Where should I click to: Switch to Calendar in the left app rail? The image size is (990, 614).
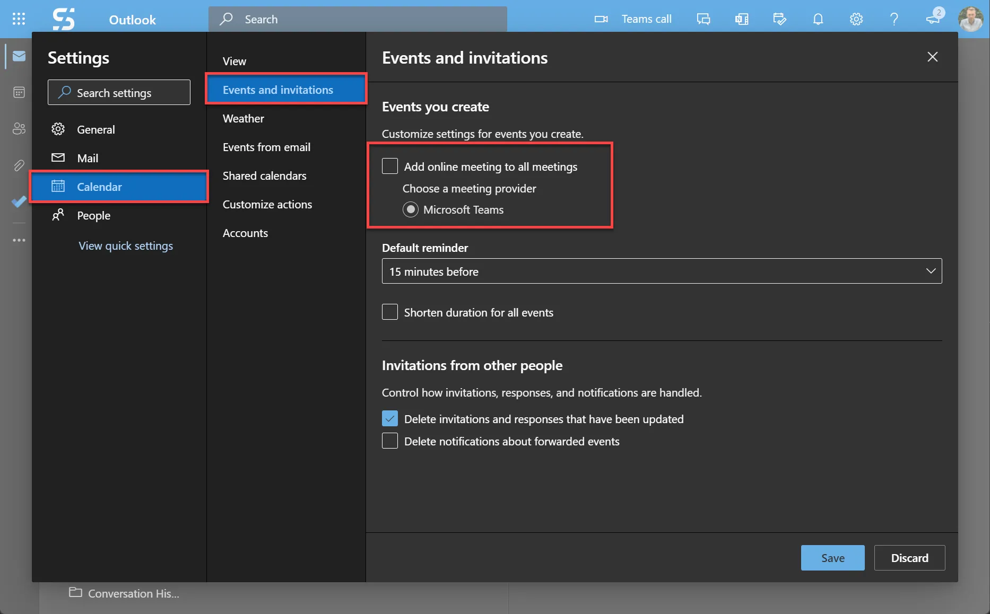pyautogui.click(x=19, y=92)
